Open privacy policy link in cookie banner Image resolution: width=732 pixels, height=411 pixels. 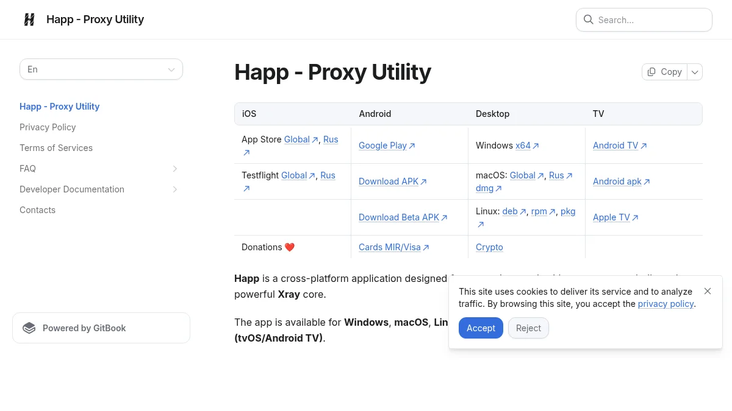click(666, 304)
